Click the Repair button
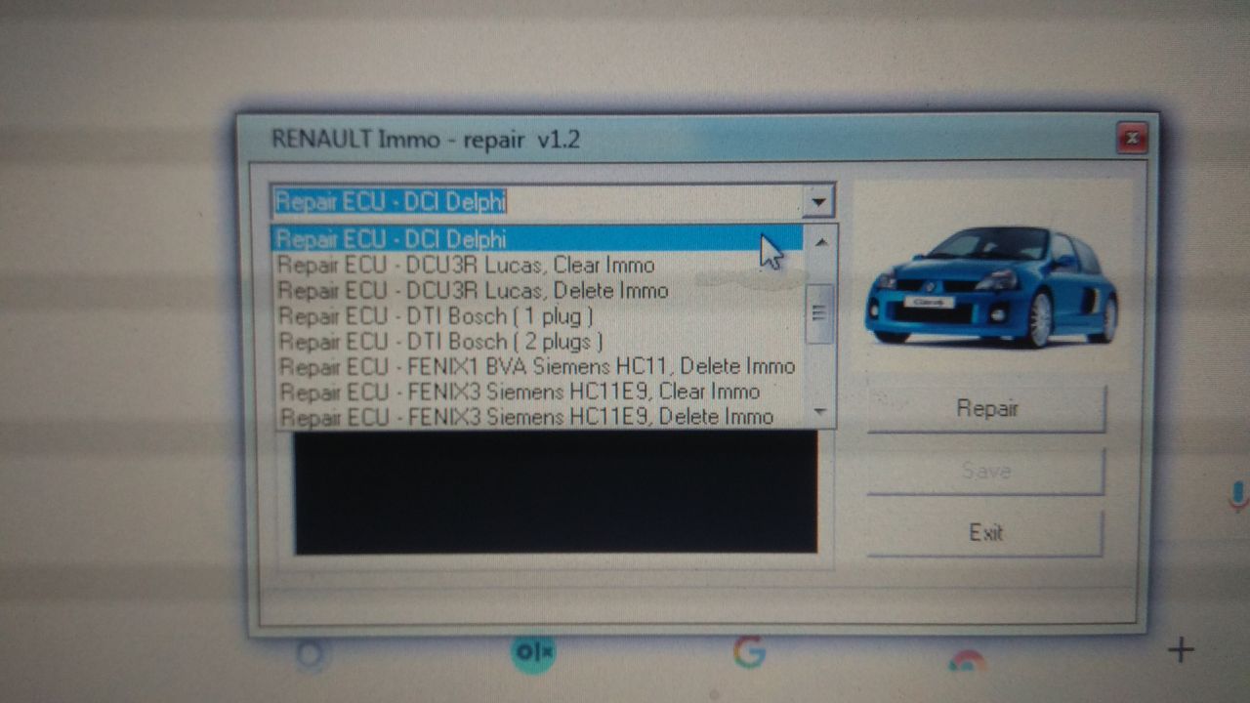Viewport: 1250px width, 703px height. 986,408
